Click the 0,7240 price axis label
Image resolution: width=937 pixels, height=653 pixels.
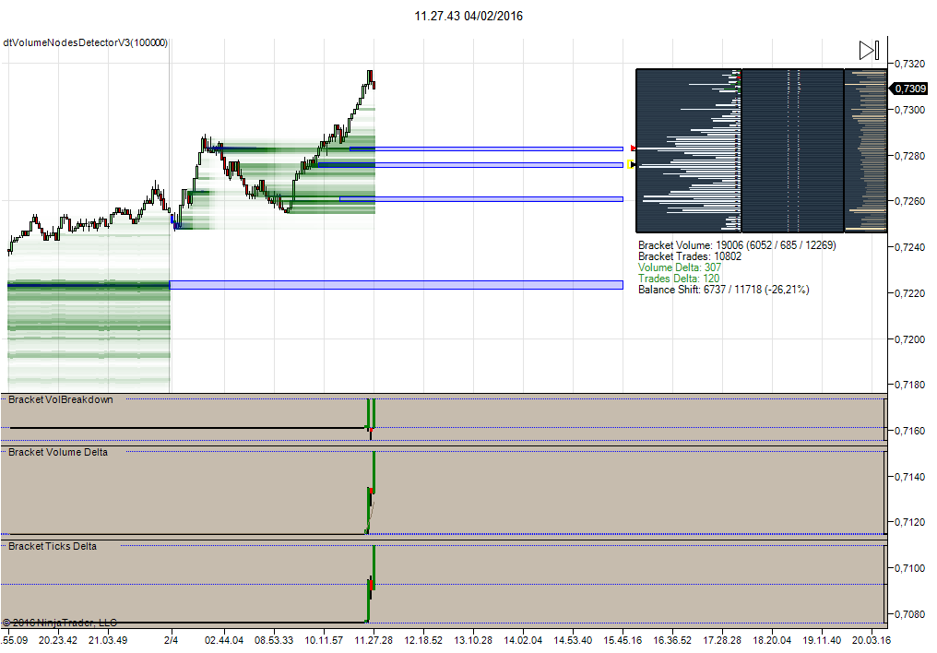pos(910,247)
